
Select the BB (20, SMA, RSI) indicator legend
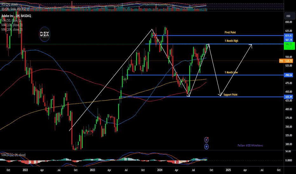tap(15, 9)
